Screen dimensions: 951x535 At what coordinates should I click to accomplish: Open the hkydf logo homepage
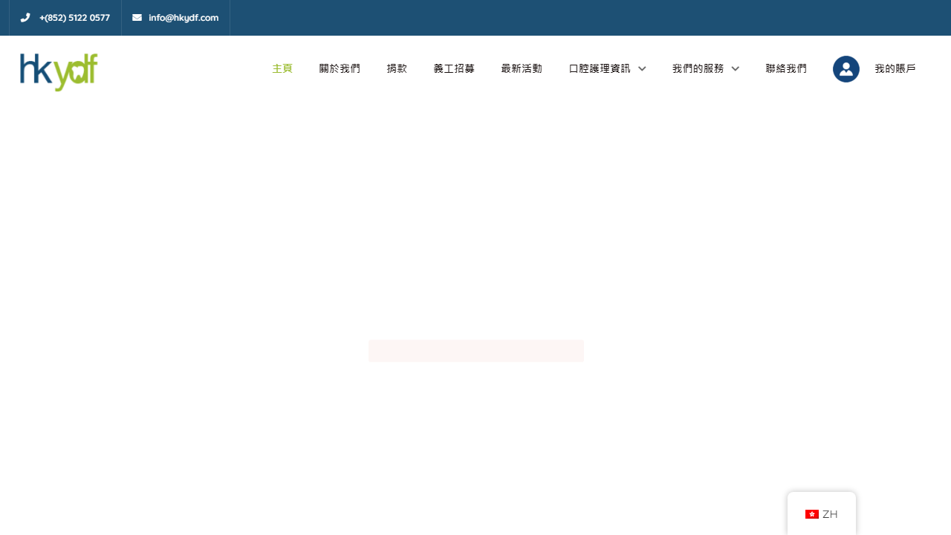tap(59, 72)
